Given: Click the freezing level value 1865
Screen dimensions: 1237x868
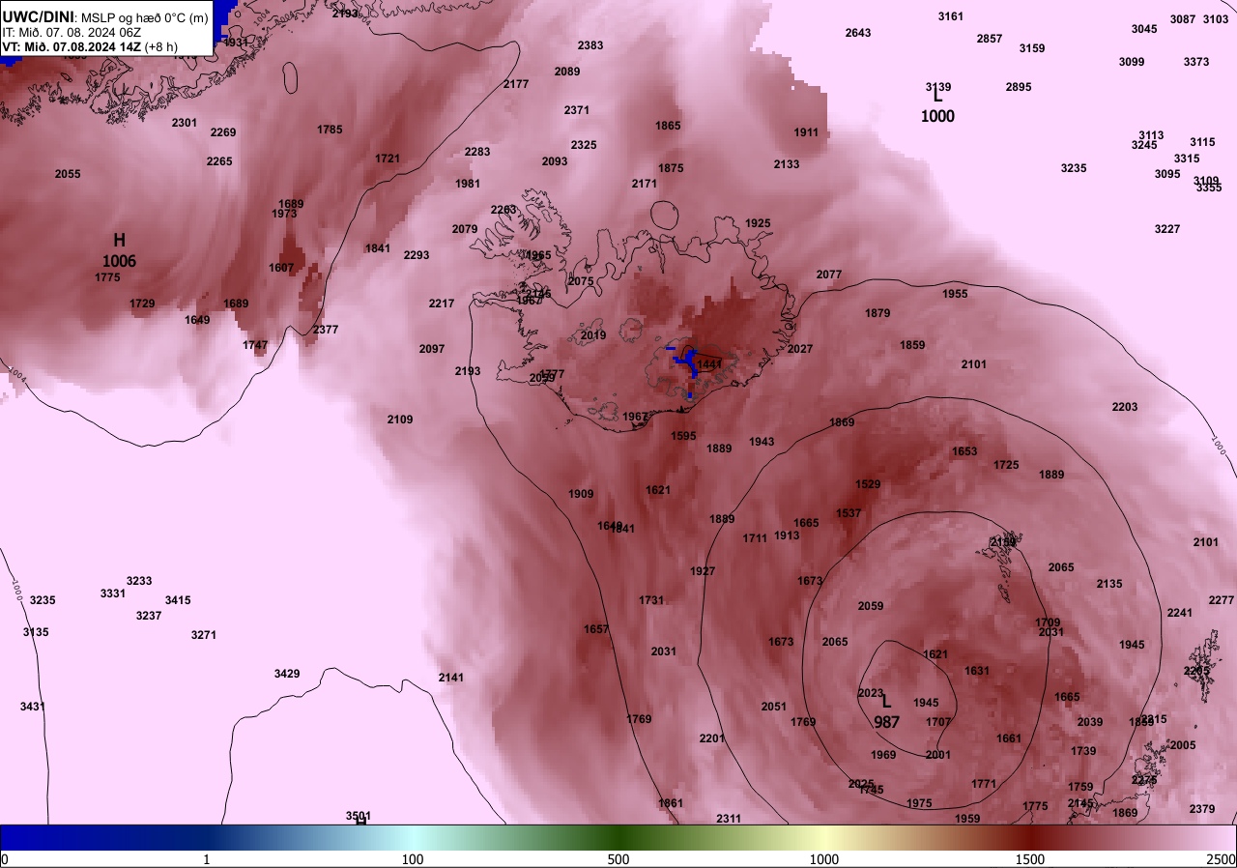Looking at the screenshot, I should [x=668, y=126].
